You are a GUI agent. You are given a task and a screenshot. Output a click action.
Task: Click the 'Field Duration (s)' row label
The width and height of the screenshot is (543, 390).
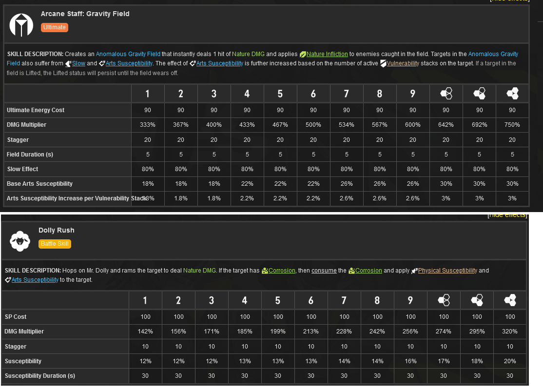pos(30,155)
